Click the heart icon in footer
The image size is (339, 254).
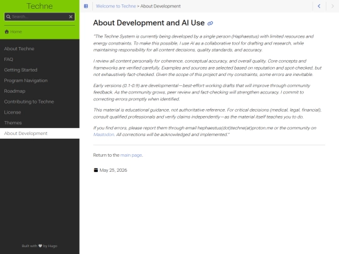click(40, 246)
